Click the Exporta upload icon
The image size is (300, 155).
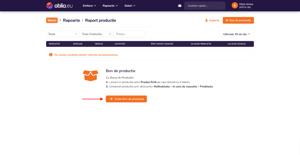(x=206, y=20)
